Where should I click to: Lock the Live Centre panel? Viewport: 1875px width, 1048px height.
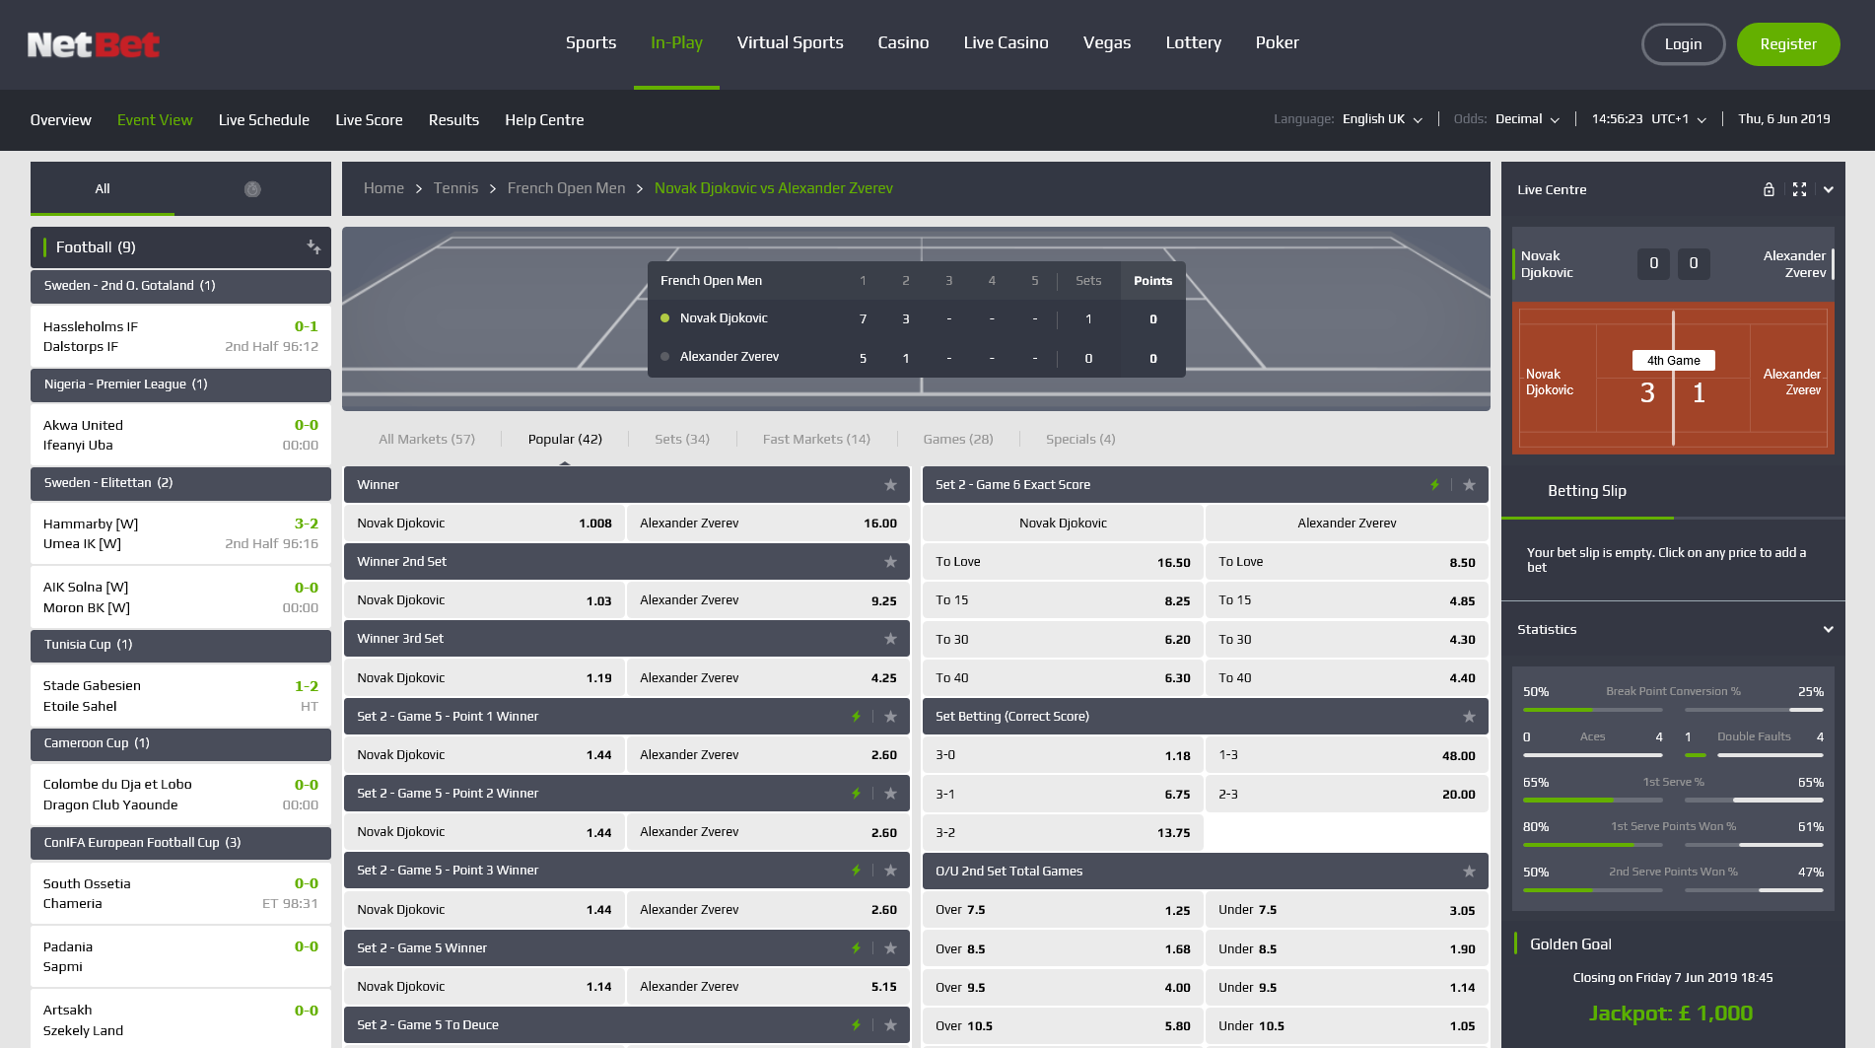pyautogui.click(x=1769, y=189)
